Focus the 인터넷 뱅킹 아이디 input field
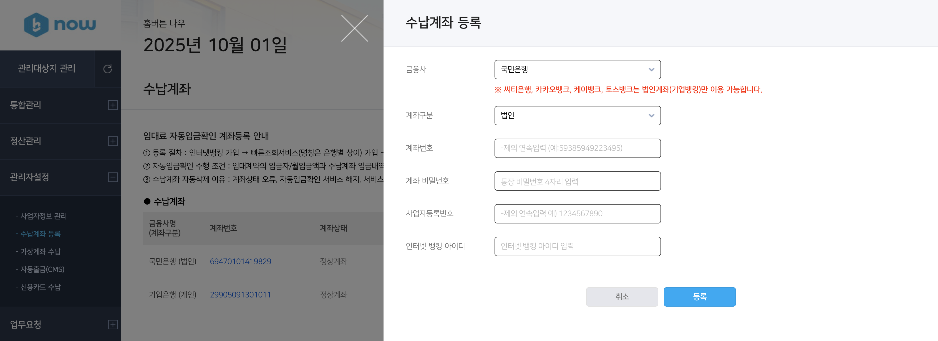The image size is (938, 341). (x=577, y=246)
